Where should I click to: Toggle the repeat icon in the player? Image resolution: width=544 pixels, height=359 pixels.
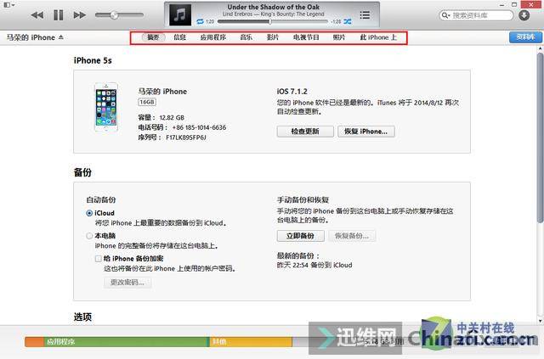[201, 21]
